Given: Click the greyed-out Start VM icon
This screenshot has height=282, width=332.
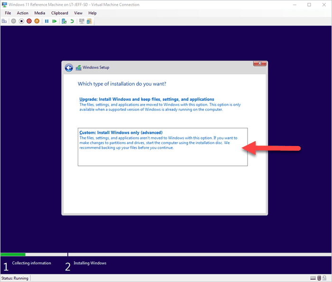Looking at the screenshot, I should point(14,21).
